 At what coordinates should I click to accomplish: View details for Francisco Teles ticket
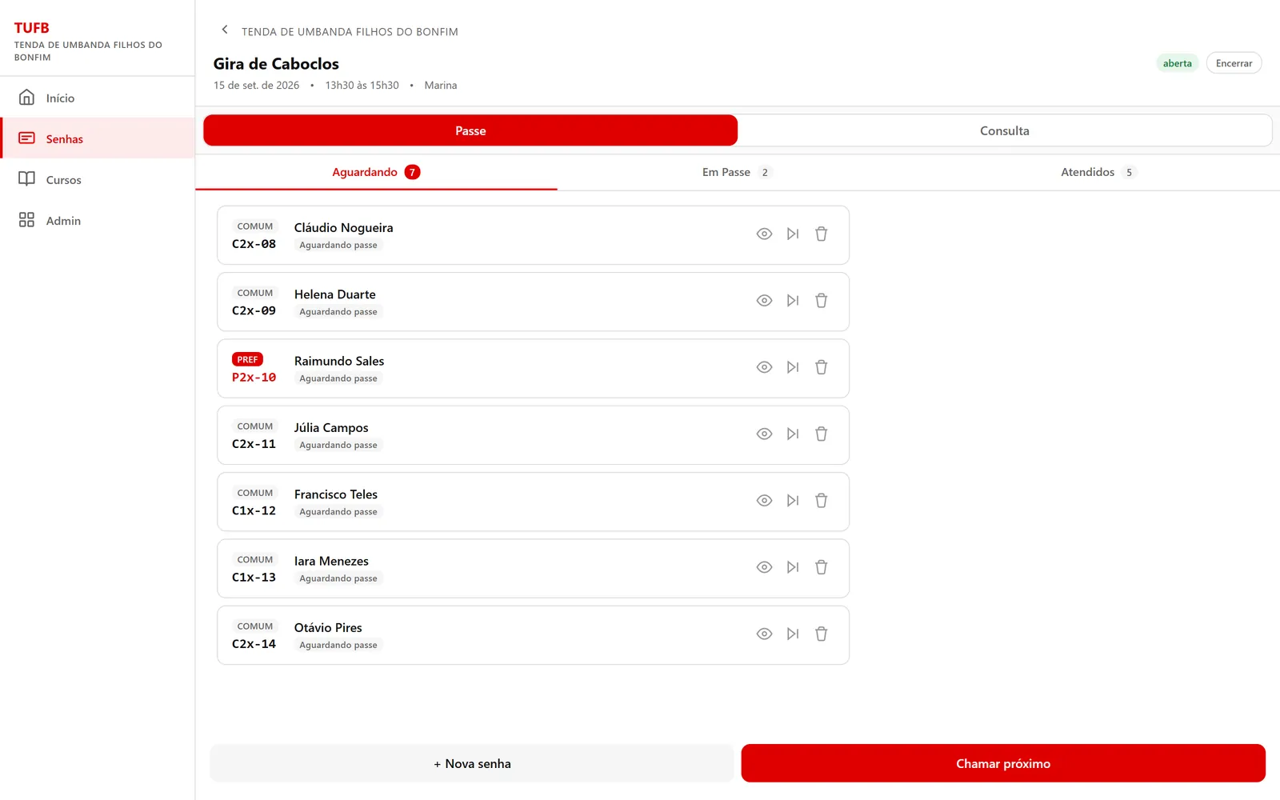click(x=764, y=501)
